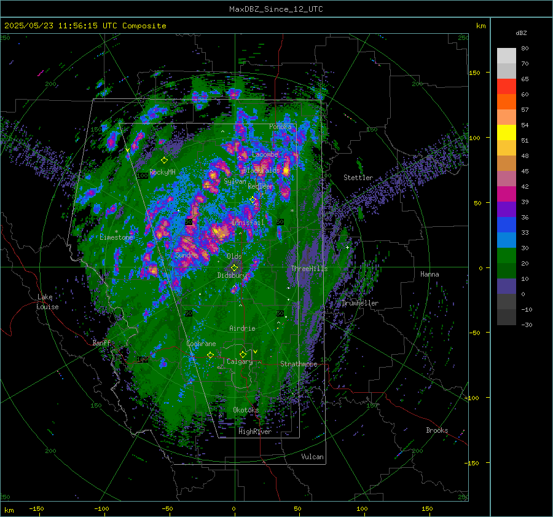Click the Stettler city label
Image resolution: width=553 pixels, height=517 pixels.
coord(358,178)
